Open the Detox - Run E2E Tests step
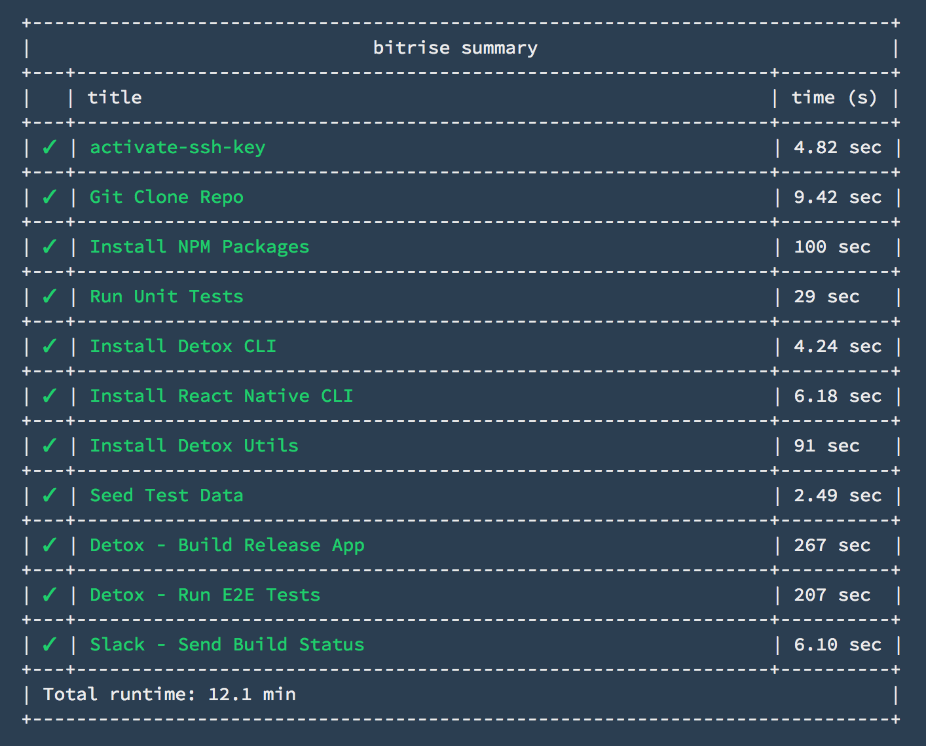The height and width of the screenshot is (746, 926). (x=205, y=595)
